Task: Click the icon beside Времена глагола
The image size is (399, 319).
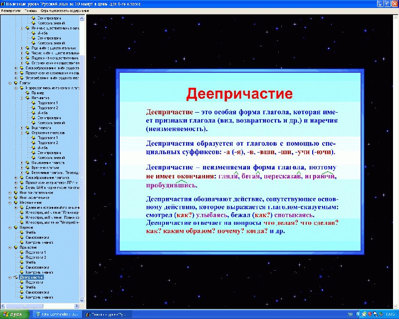Action: [27, 167]
